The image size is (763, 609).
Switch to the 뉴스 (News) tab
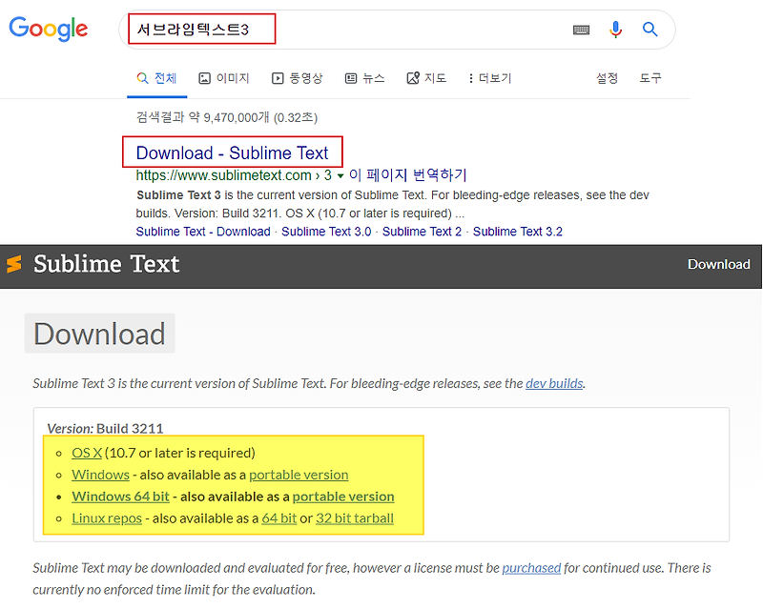coord(365,78)
